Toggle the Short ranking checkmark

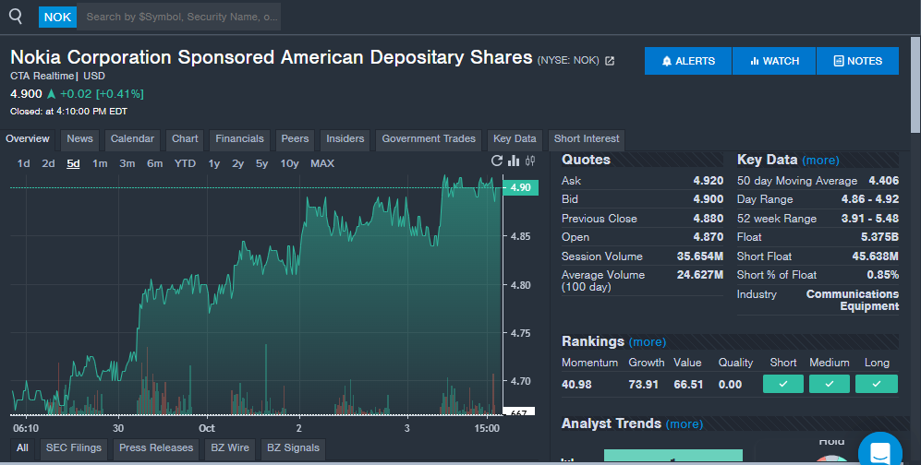[782, 384]
